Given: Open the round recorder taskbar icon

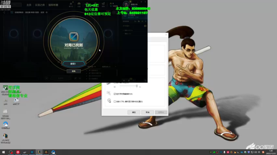Looking at the screenshot, I should pos(11,152).
